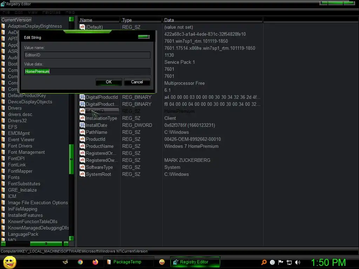Click the folder icon beside Fonts key
This screenshot has height=269, width=359.
pos(3,177)
